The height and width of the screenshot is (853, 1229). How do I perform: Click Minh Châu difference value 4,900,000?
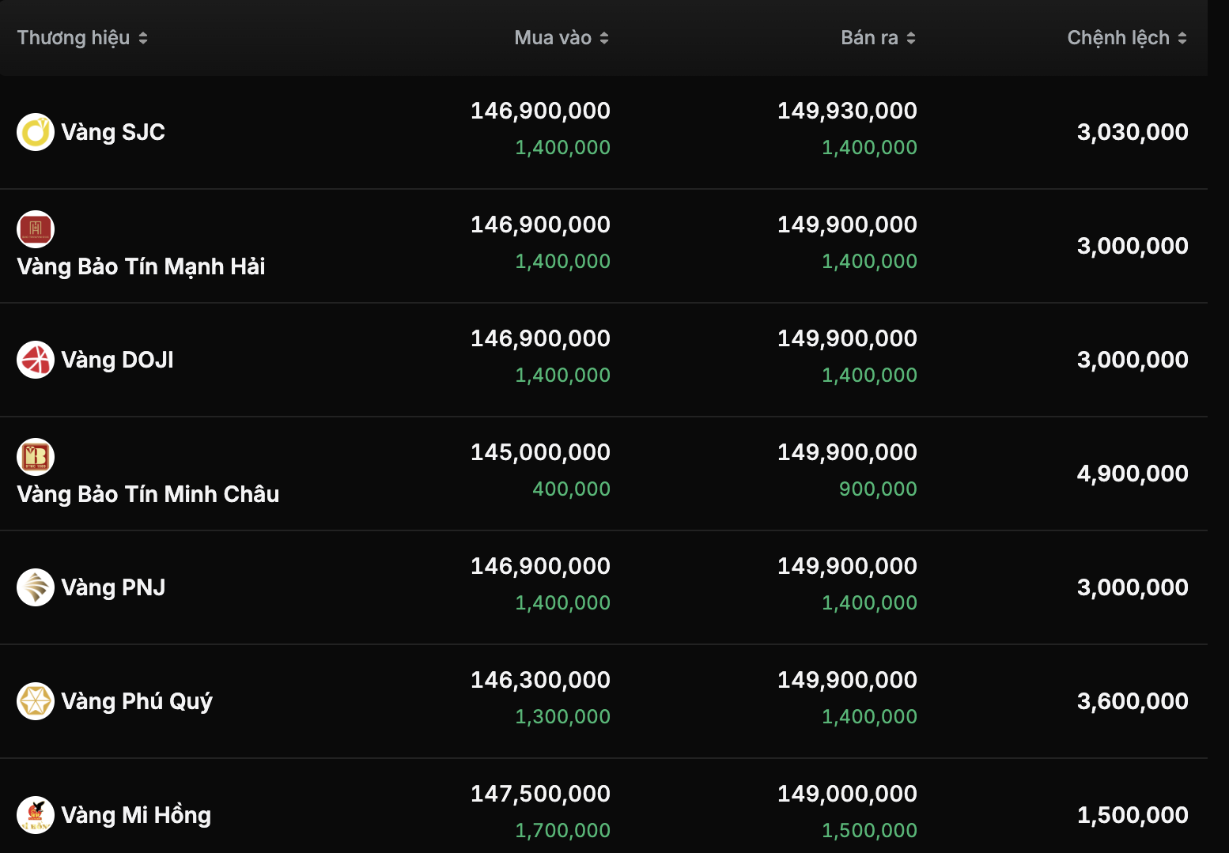click(x=1133, y=474)
